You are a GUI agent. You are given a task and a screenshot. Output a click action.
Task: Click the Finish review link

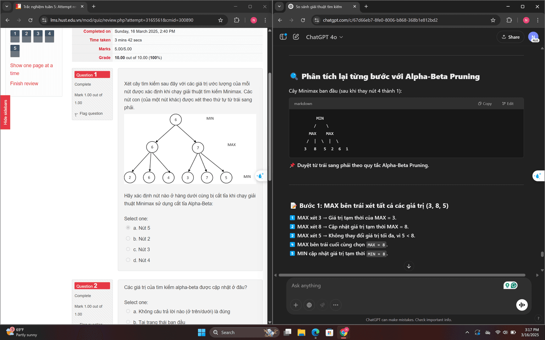coord(24,84)
